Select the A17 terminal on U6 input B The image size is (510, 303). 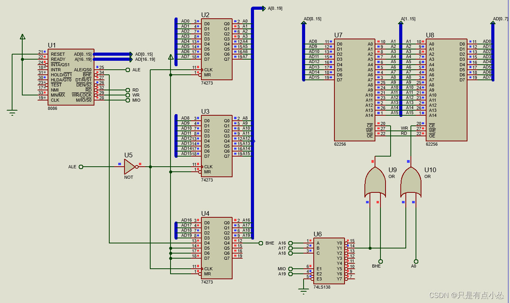(290, 248)
